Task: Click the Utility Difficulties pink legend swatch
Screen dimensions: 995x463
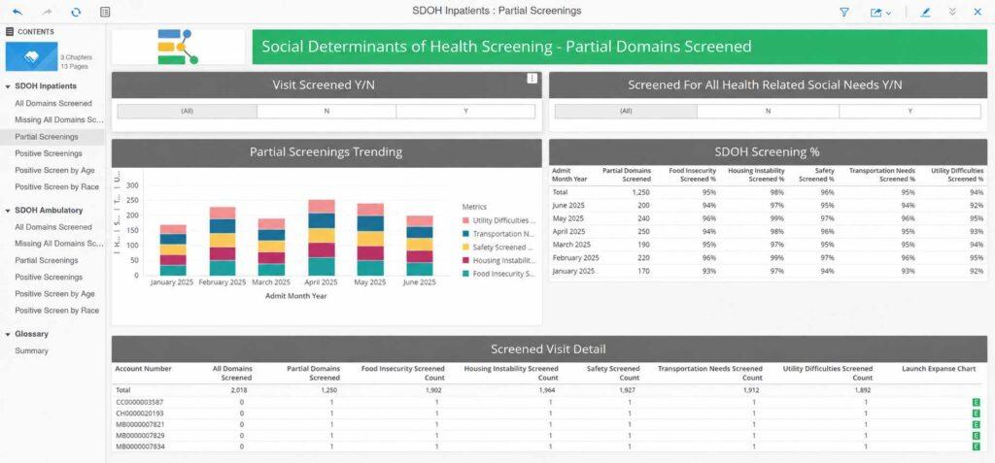Action: coord(465,220)
